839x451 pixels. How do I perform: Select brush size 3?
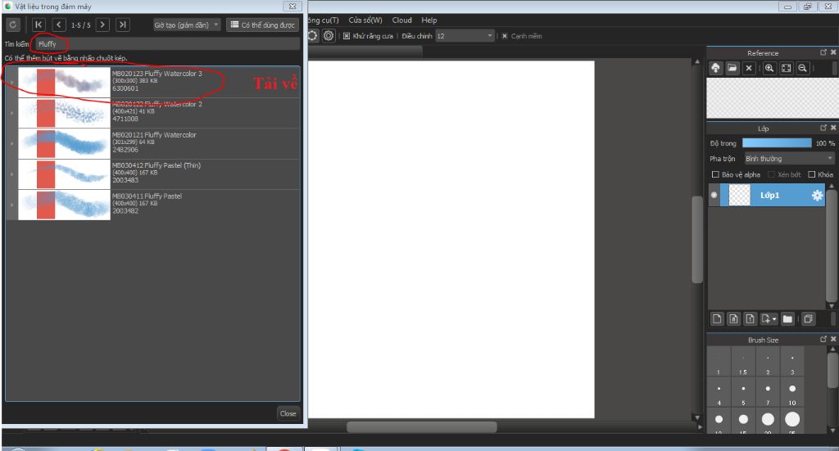click(x=792, y=363)
